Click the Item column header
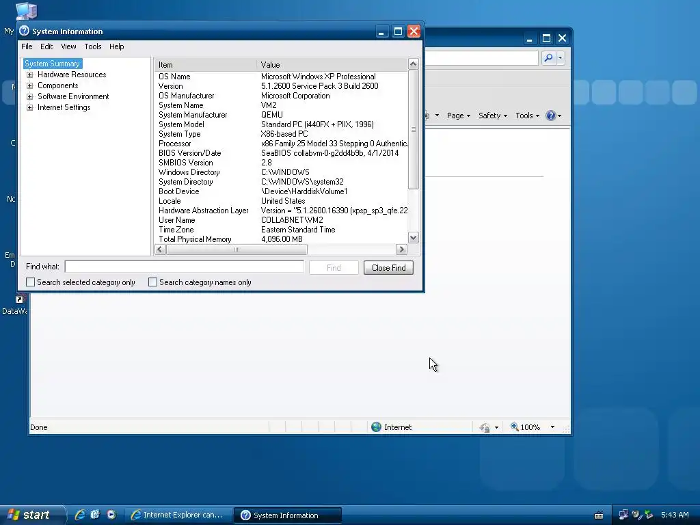This screenshot has height=525, width=700. click(206, 65)
